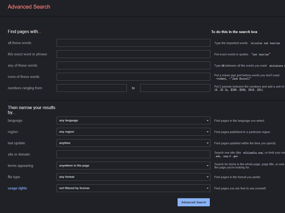
Task: Click the hint 'Type OR between all the words'
Action: [x=241, y=66]
